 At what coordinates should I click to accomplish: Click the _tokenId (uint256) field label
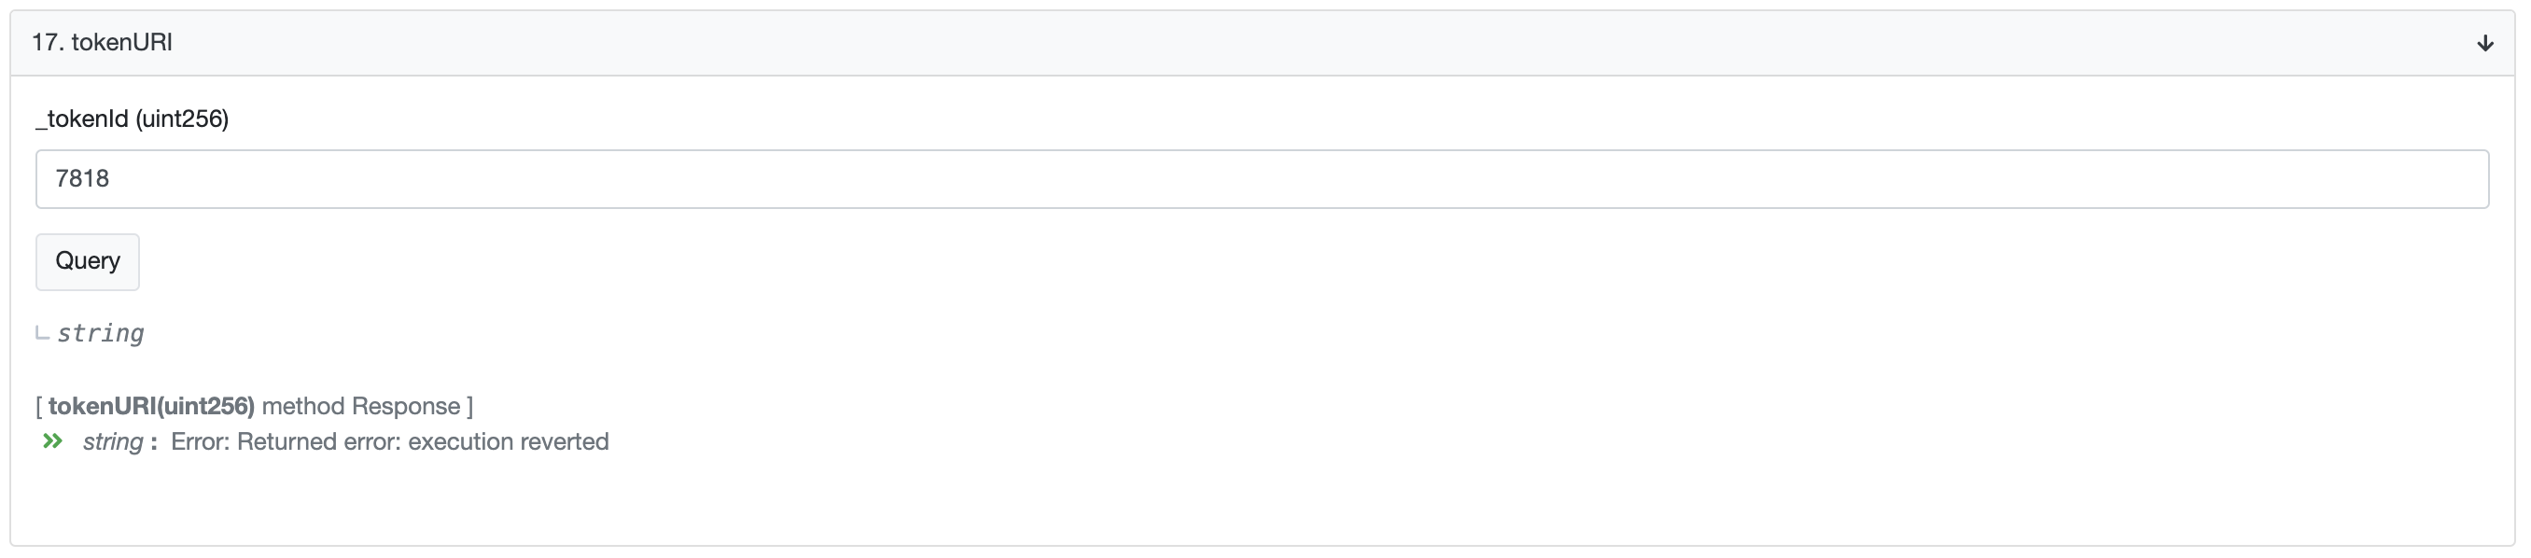pos(132,118)
